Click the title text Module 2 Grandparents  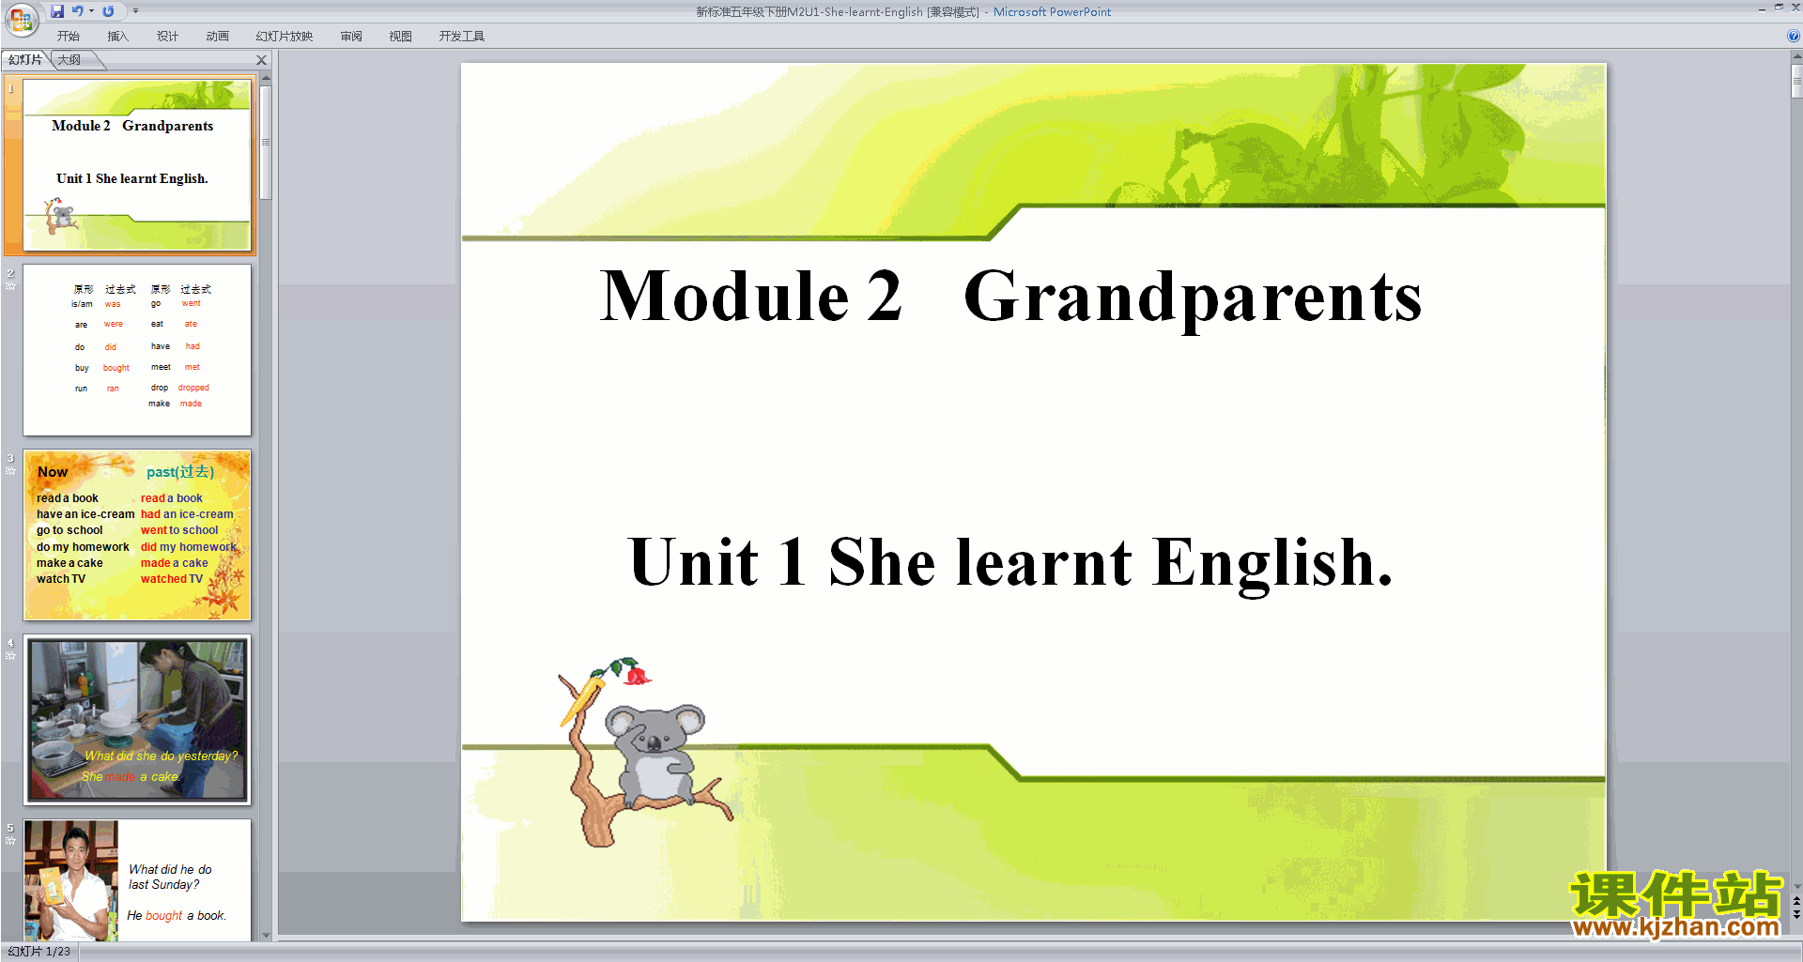[1010, 297]
